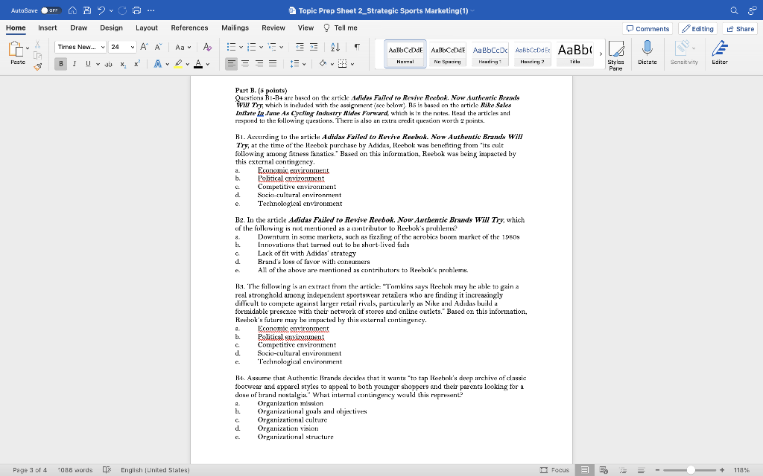Open the font color dropdown
This screenshot has height=476, width=763.
pyautogui.click(x=208, y=64)
